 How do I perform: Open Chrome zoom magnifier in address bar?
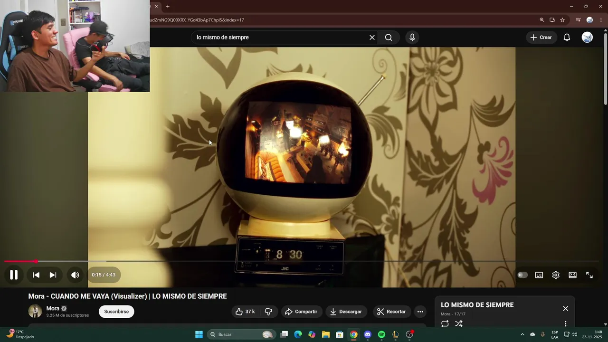(x=542, y=20)
